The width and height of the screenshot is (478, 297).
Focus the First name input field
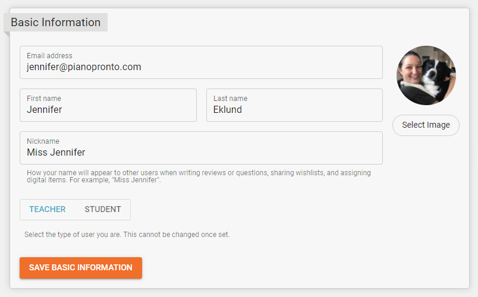[108, 105]
